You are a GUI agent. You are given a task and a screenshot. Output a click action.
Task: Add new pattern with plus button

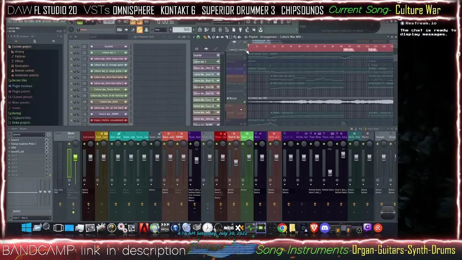click(194, 30)
